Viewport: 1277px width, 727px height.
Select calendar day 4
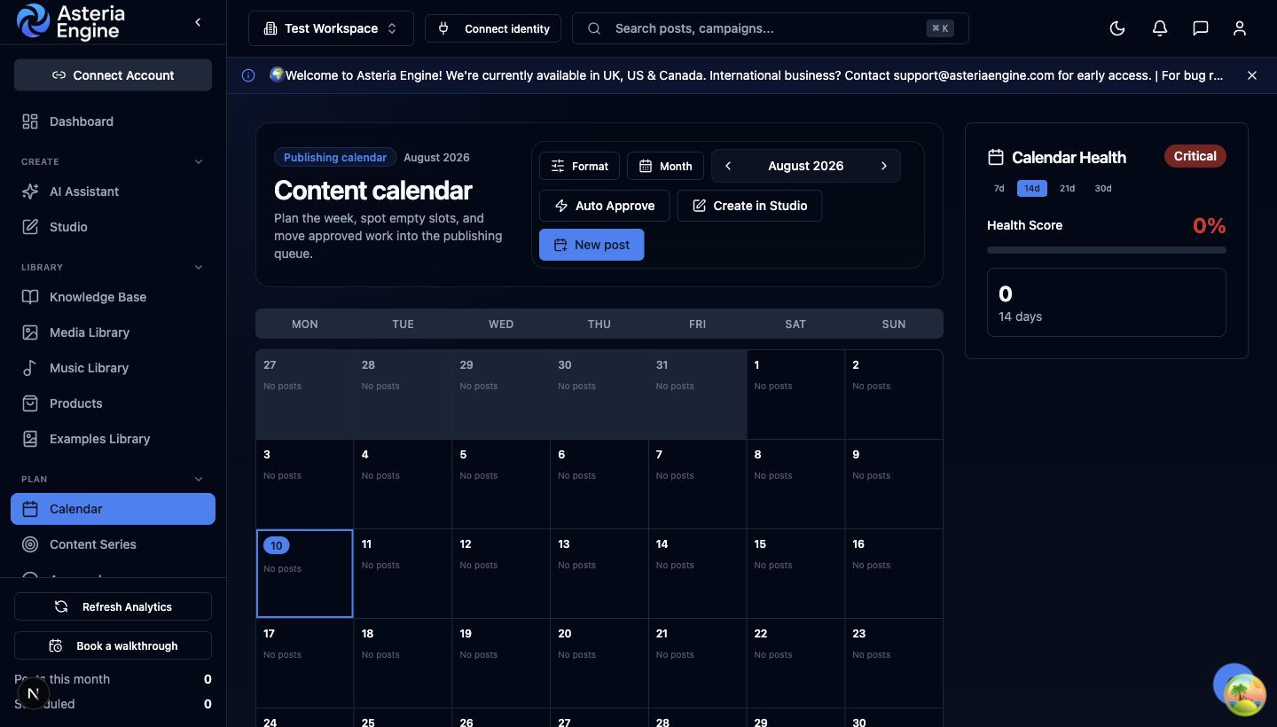click(x=403, y=484)
